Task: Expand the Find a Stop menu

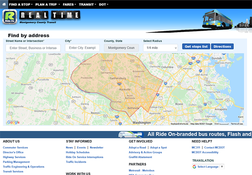Action: pos(21,5)
